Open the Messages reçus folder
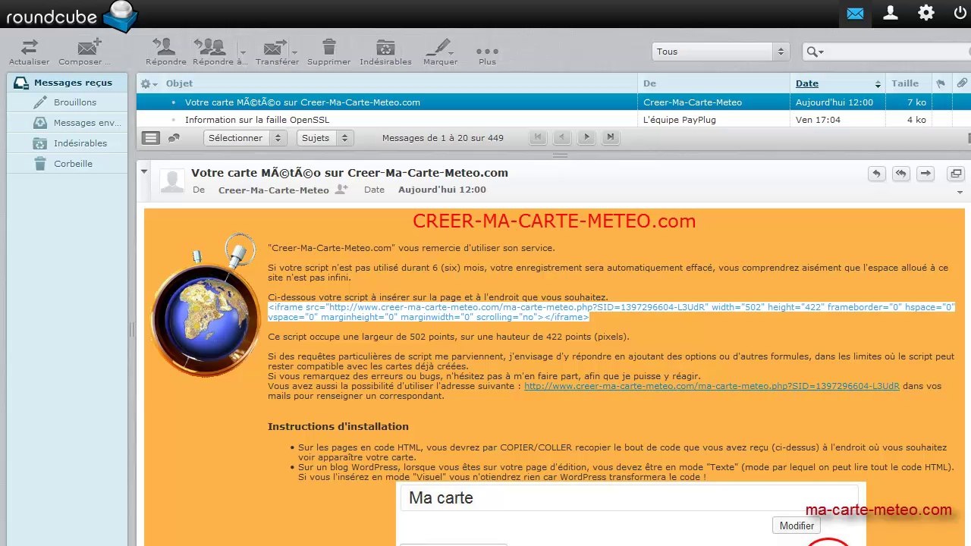Image resolution: width=971 pixels, height=546 pixels. (67, 83)
